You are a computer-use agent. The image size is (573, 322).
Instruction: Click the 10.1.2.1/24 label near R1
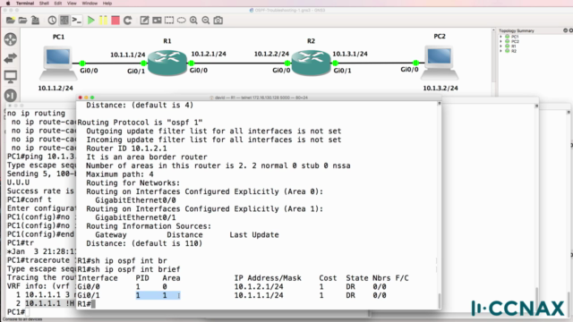click(209, 54)
